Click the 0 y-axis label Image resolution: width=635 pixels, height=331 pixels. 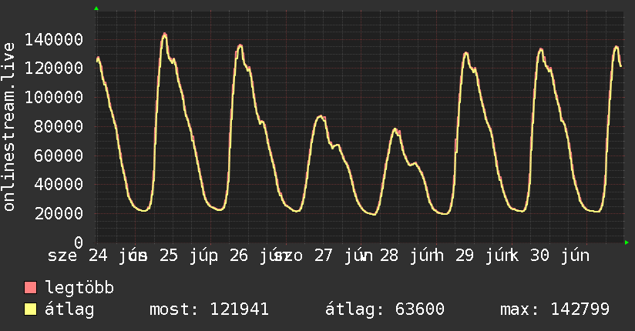[79, 242]
